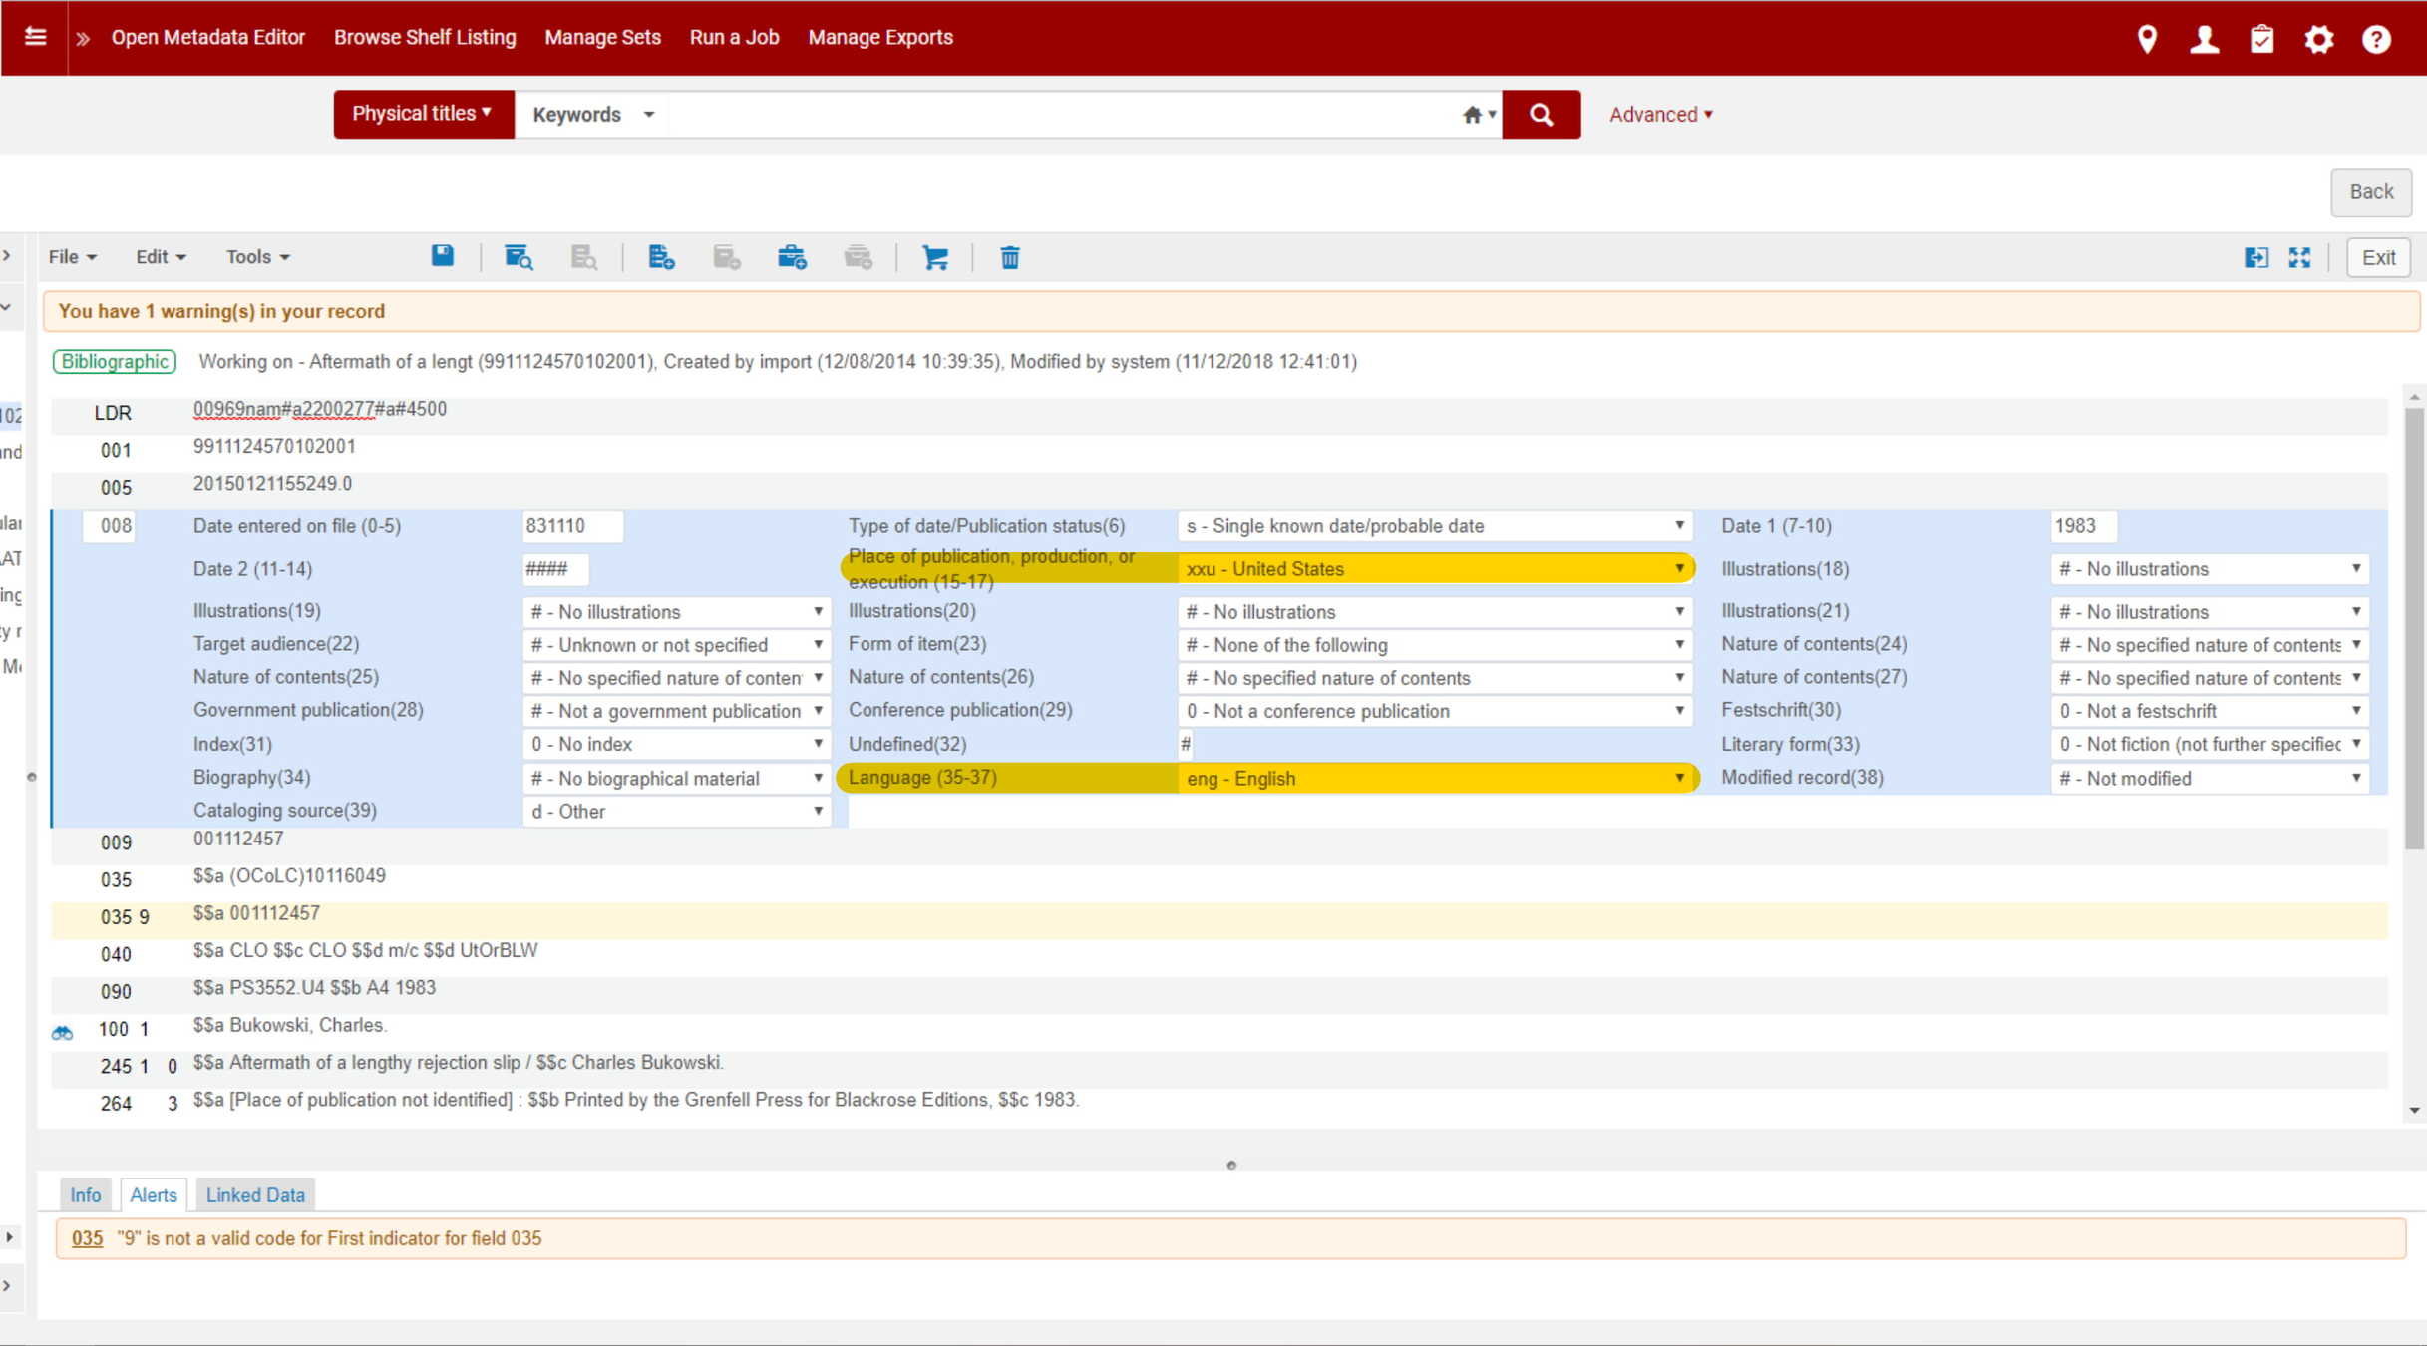The height and width of the screenshot is (1346, 2427).
Task: Switch to the Linked Data tab
Action: (255, 1195)
